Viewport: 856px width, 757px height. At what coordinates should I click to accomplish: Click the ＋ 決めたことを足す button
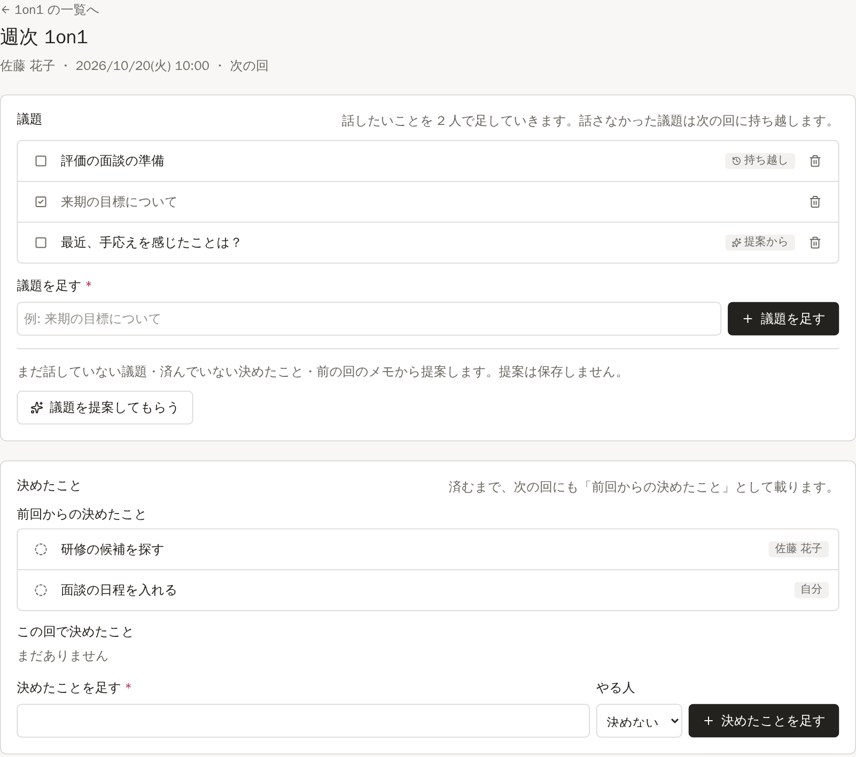pos(764,721)
